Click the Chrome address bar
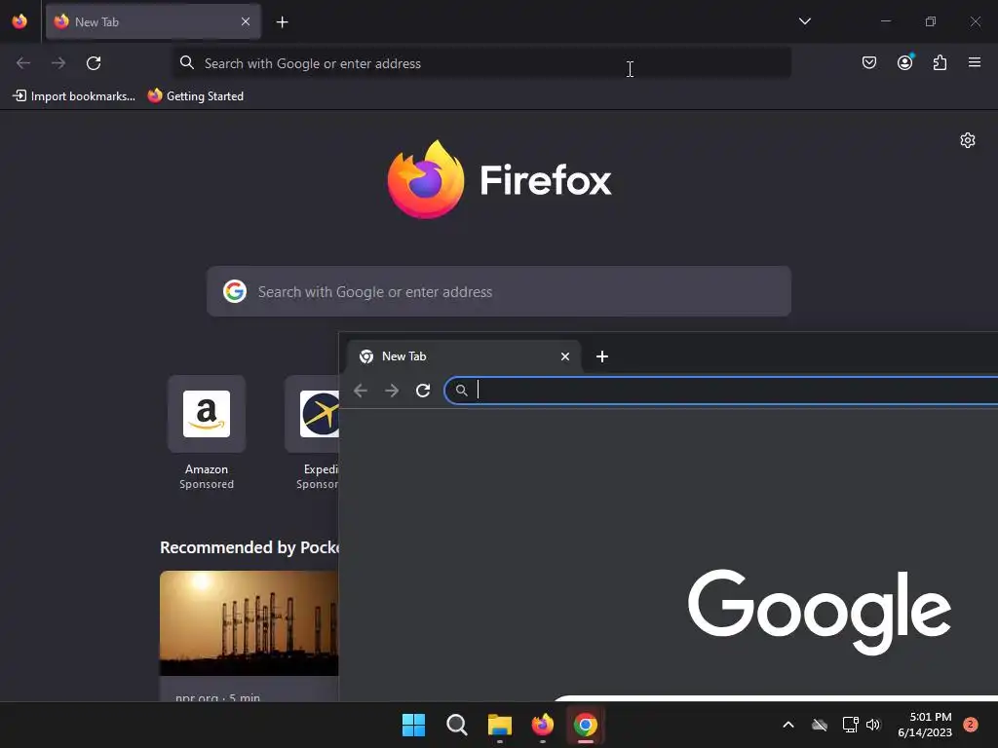 tap(721, 390)
